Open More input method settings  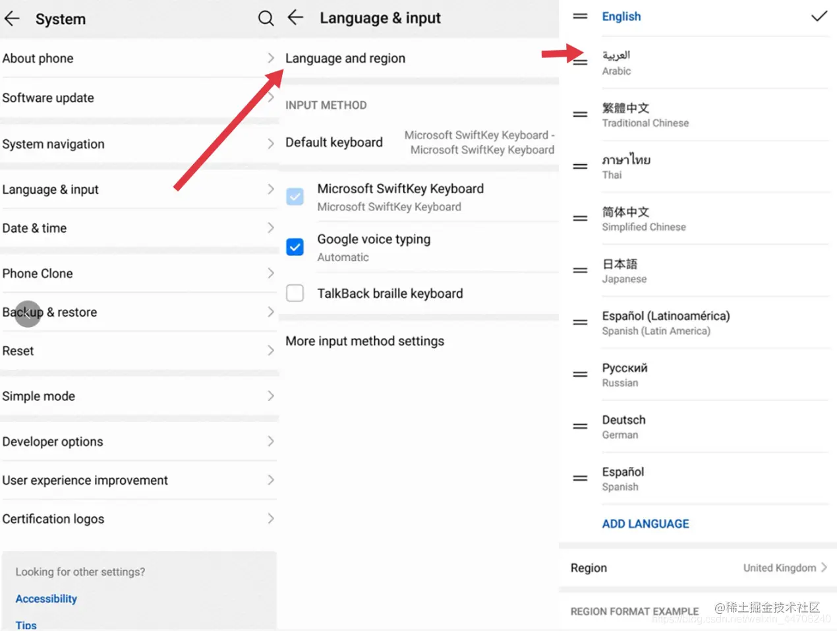click(419, 341)
